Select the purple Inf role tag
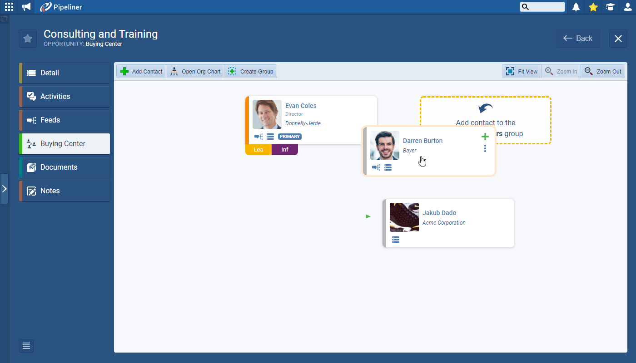This screenshot has height=363, width=636. click(284, 150)
